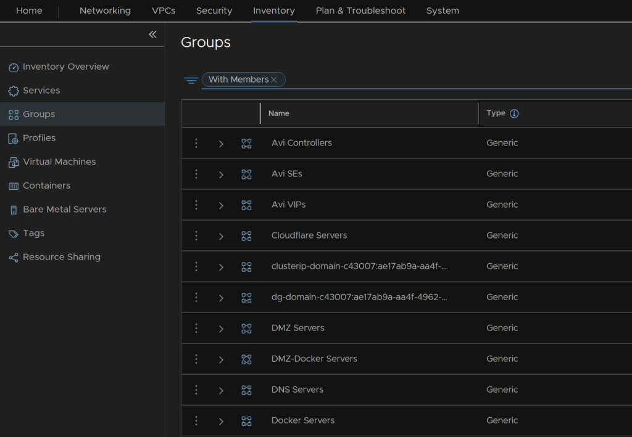
Task: Remove the With Members filter chip
Action: pos(274,80)
